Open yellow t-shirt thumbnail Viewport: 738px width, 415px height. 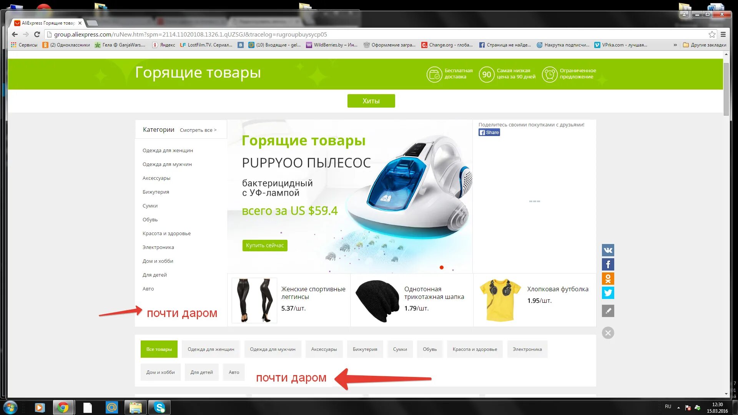[500, 300]
